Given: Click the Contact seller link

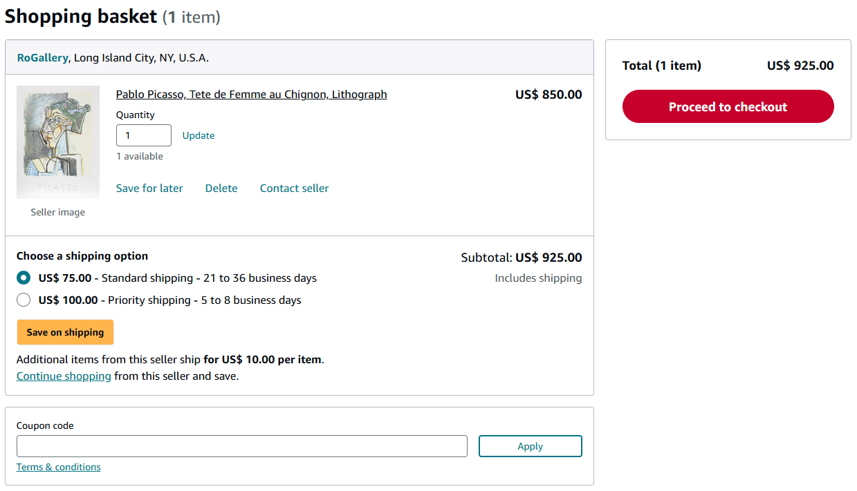Looking at the screenshot, I should pyautogui.click(x=294, y=189).
